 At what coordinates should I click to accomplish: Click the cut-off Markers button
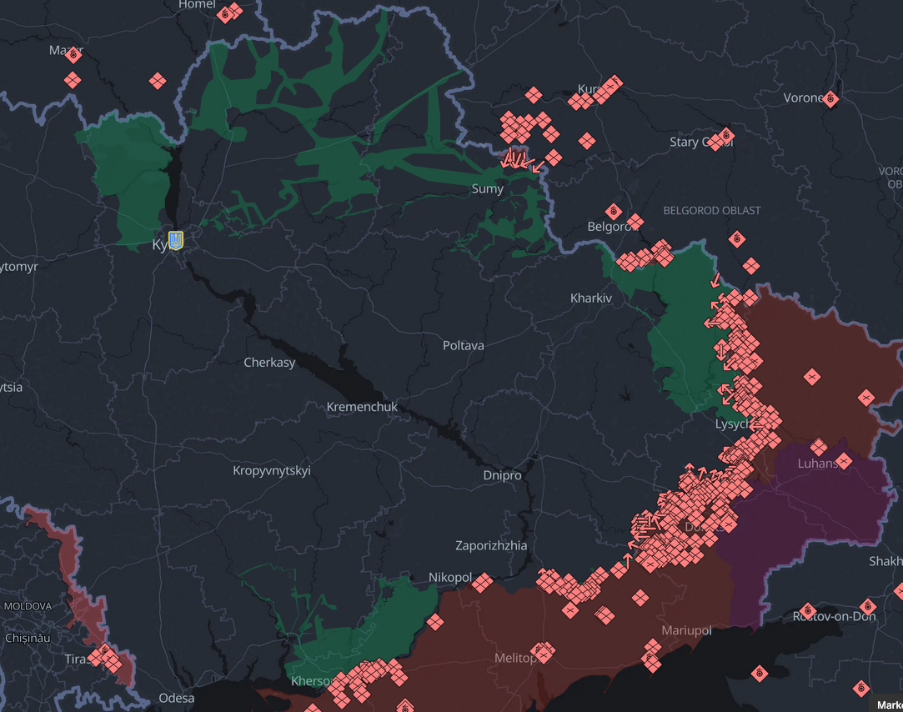[889, 704]
